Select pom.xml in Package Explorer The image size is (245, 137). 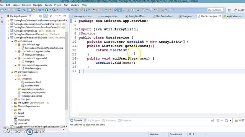click(x=22, y=123)
